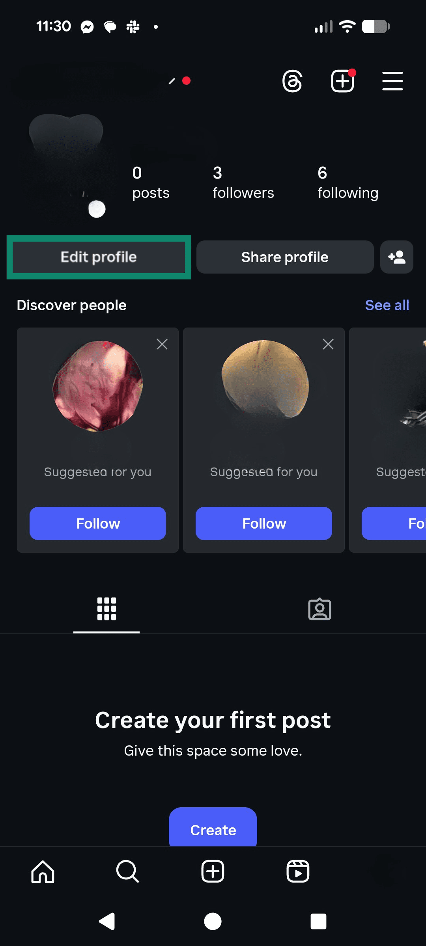Switch to the posts grid tab

tap(106, 609)
